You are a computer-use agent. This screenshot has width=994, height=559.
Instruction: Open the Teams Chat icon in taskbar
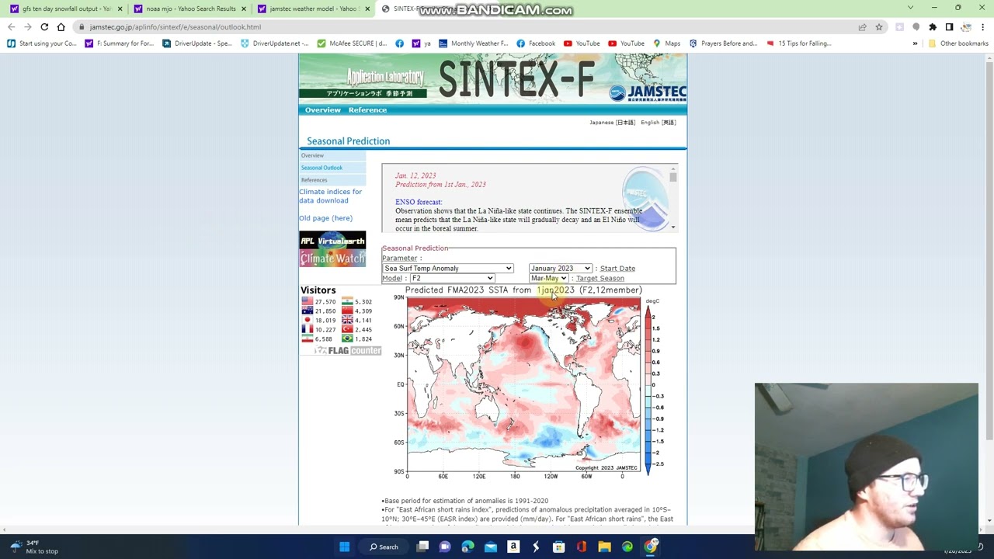coord(445,547)
